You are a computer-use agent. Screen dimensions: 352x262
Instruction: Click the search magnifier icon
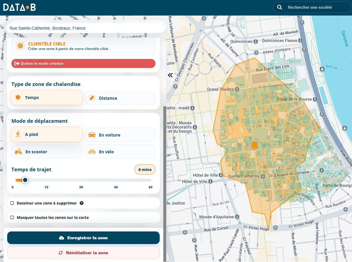280,7
